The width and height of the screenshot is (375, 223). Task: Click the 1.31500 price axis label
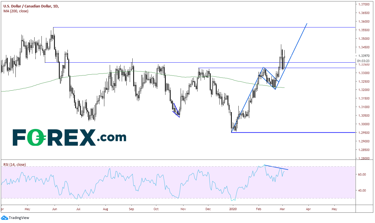coord(364,99)
